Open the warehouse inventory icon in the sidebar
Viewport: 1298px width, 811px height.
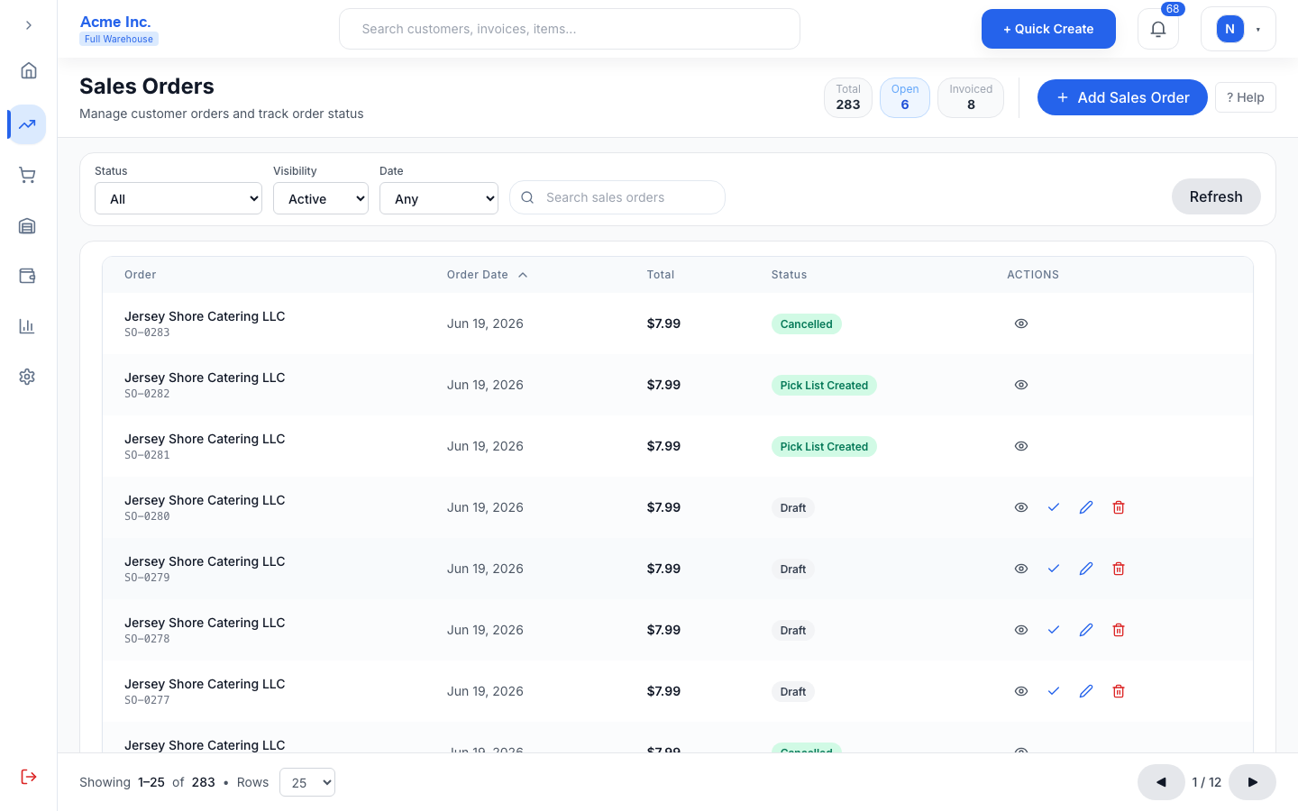pos(28,225)
